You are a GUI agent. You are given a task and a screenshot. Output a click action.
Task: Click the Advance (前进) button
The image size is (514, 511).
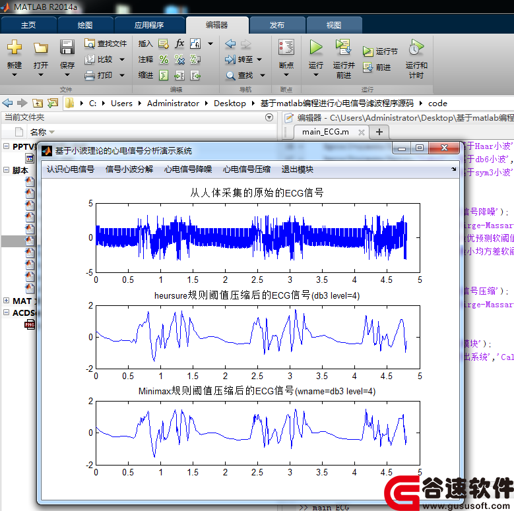click(377, 67)
